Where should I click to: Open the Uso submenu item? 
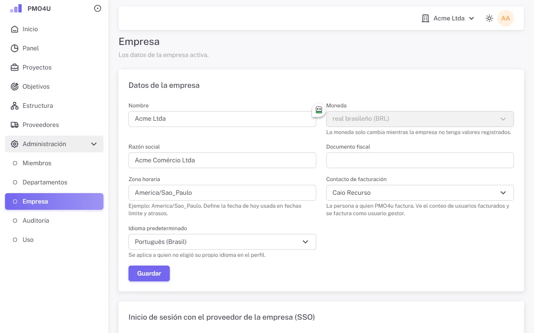(54, 240)
